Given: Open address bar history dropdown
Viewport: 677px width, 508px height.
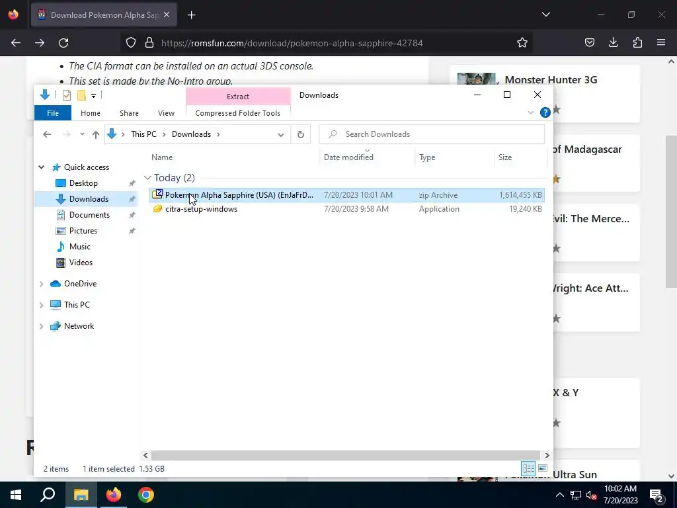Looking at the screenshot, I should [x=280, y=134].
